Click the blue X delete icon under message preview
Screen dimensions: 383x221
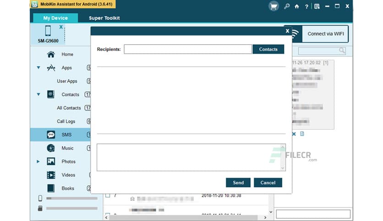point(294,134)
